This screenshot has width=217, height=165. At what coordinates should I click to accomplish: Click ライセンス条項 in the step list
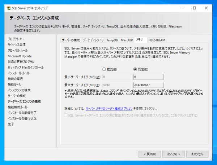(x=17, y=45)
